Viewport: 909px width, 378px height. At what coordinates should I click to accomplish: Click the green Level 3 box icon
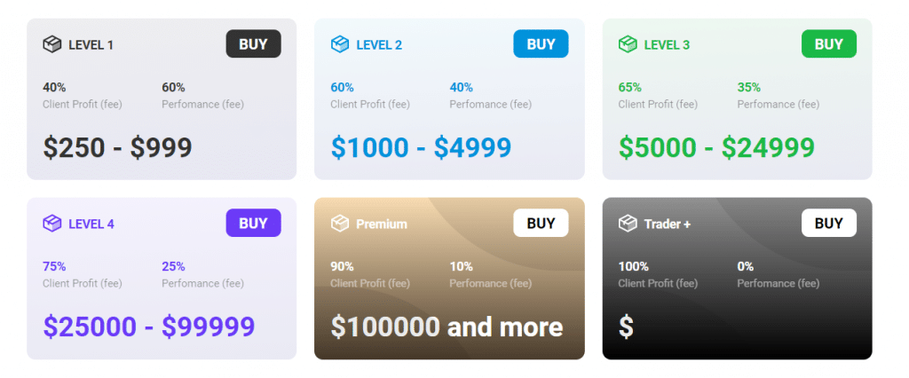pos(628,44)
